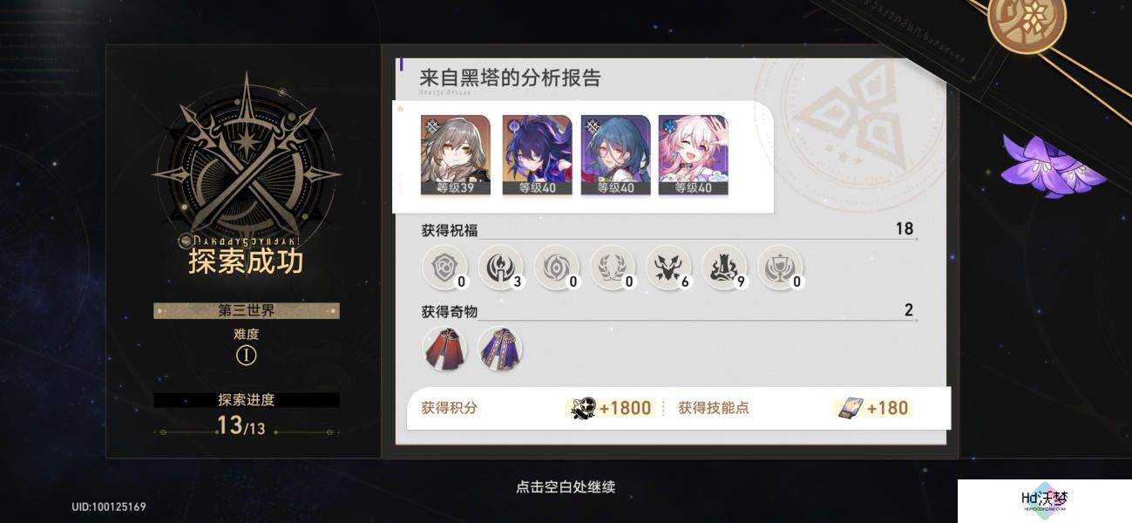This screenshot has width=1132, height=523.
Task: Click the 第三世界 world label
Action: (x=247, y=311)
